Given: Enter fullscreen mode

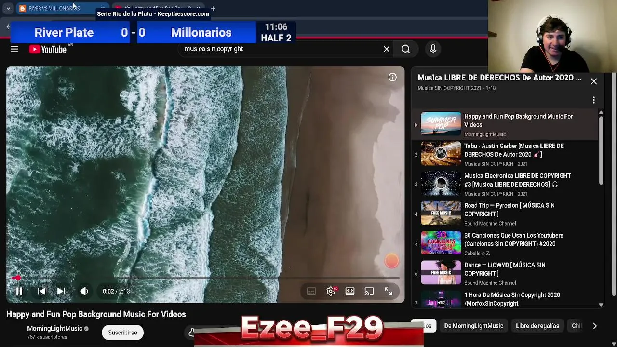Looking at the screenshot, I should point(389,292).
